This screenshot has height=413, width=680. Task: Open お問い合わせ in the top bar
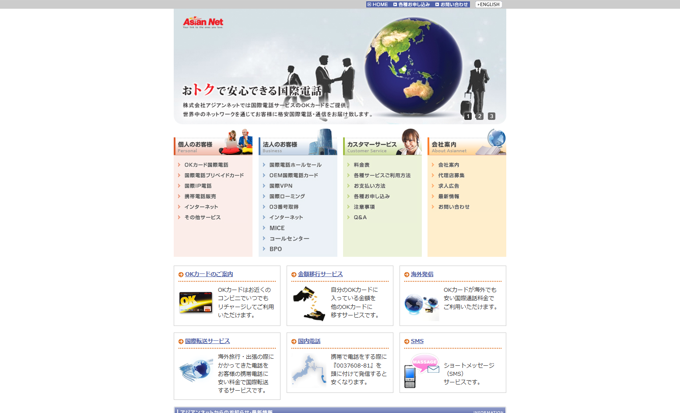[x=452, y=4]
